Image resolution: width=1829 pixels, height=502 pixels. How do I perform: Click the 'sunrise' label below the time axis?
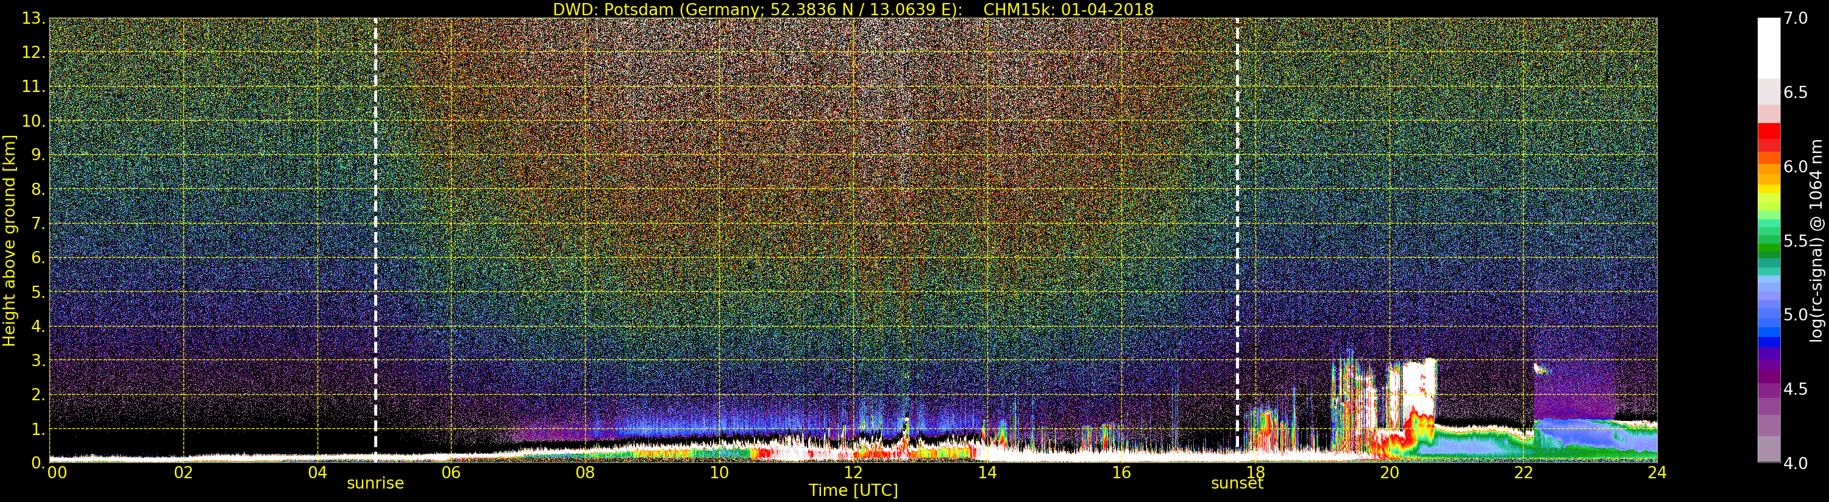375,484
